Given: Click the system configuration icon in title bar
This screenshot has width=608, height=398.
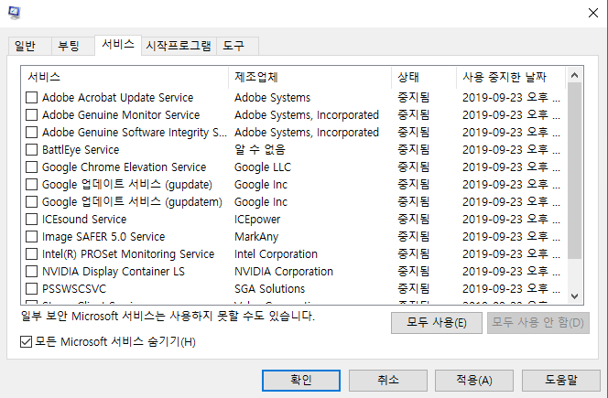Looking at the screenshot, I should [15, 13].
